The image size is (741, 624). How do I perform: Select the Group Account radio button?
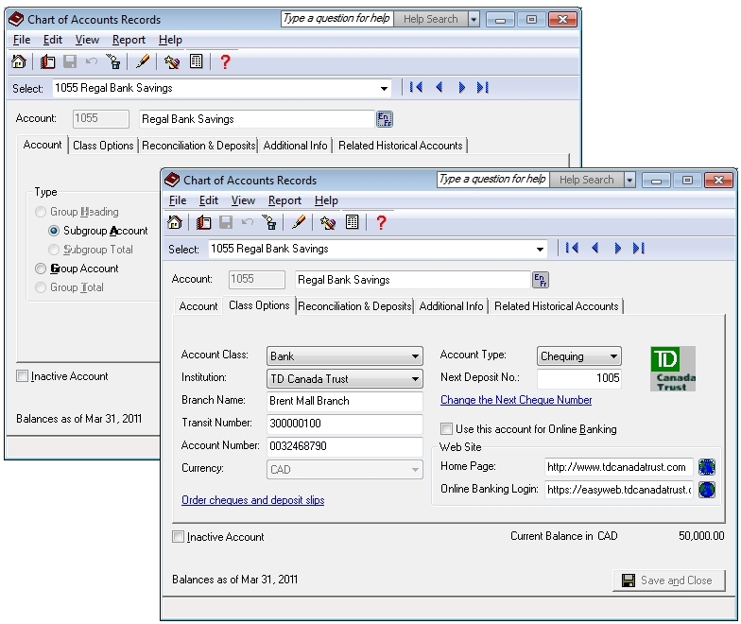click(x=41, y=269)
